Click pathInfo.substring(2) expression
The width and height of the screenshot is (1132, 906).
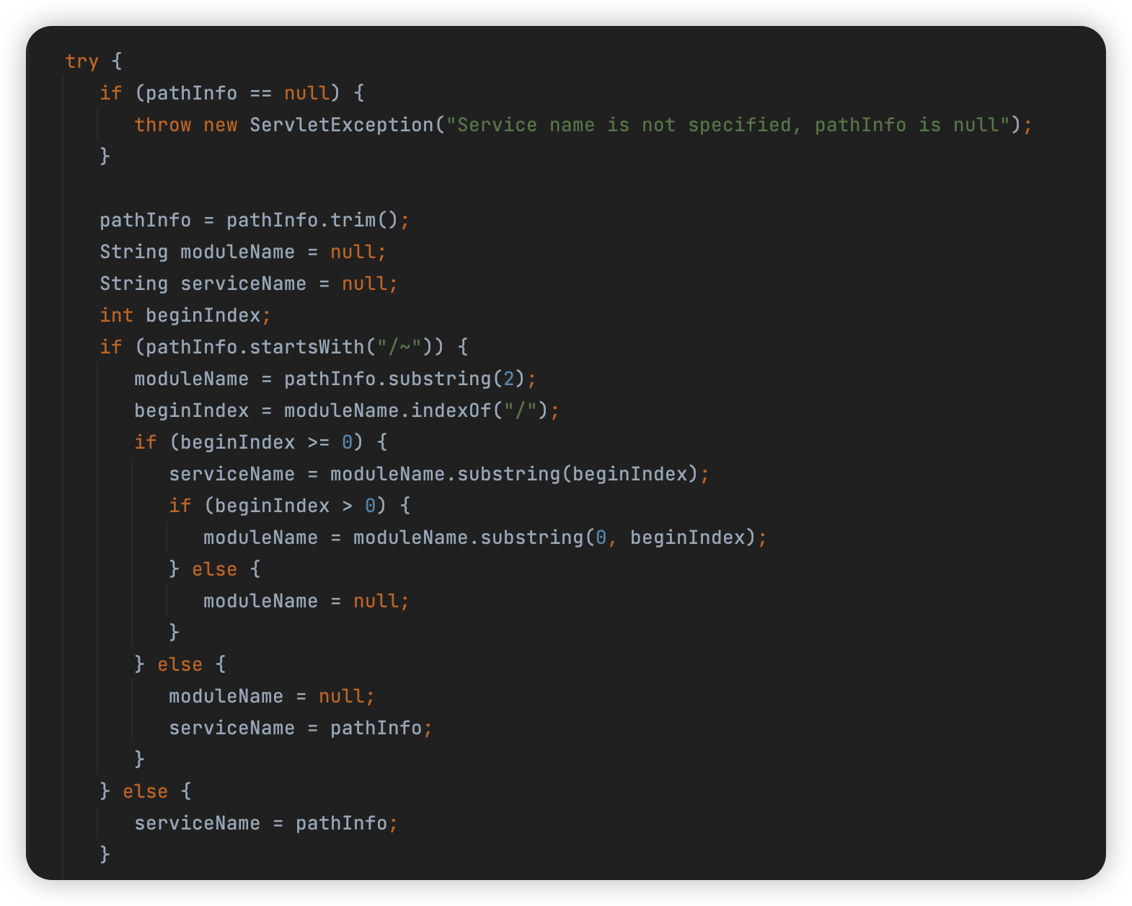[404, 379]
